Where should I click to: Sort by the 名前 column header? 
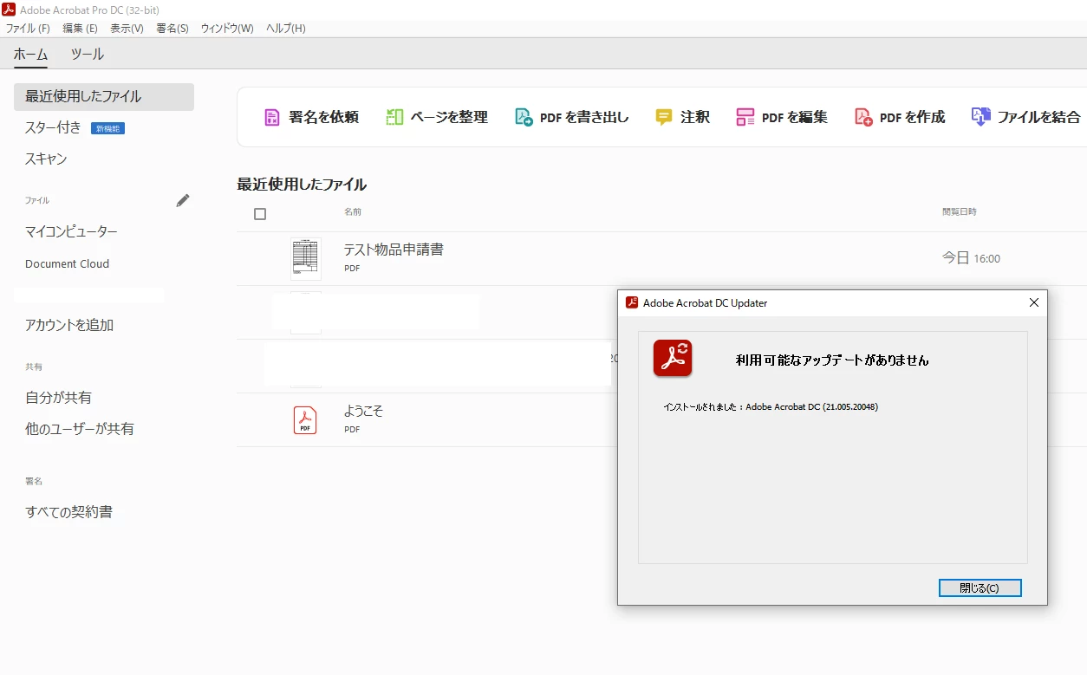tap(353, 211)
